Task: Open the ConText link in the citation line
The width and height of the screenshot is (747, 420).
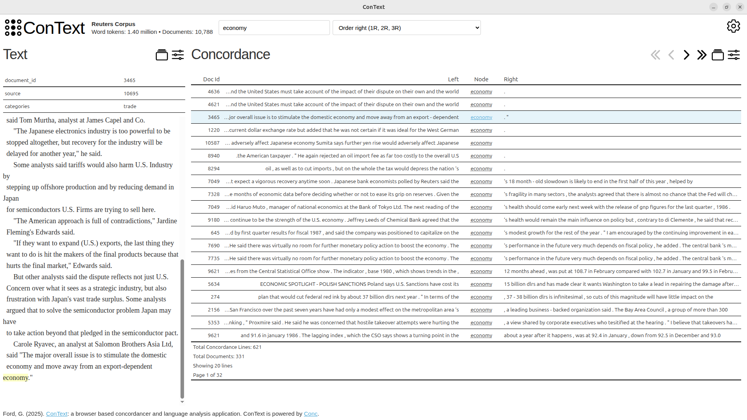Action: [57, 414]
